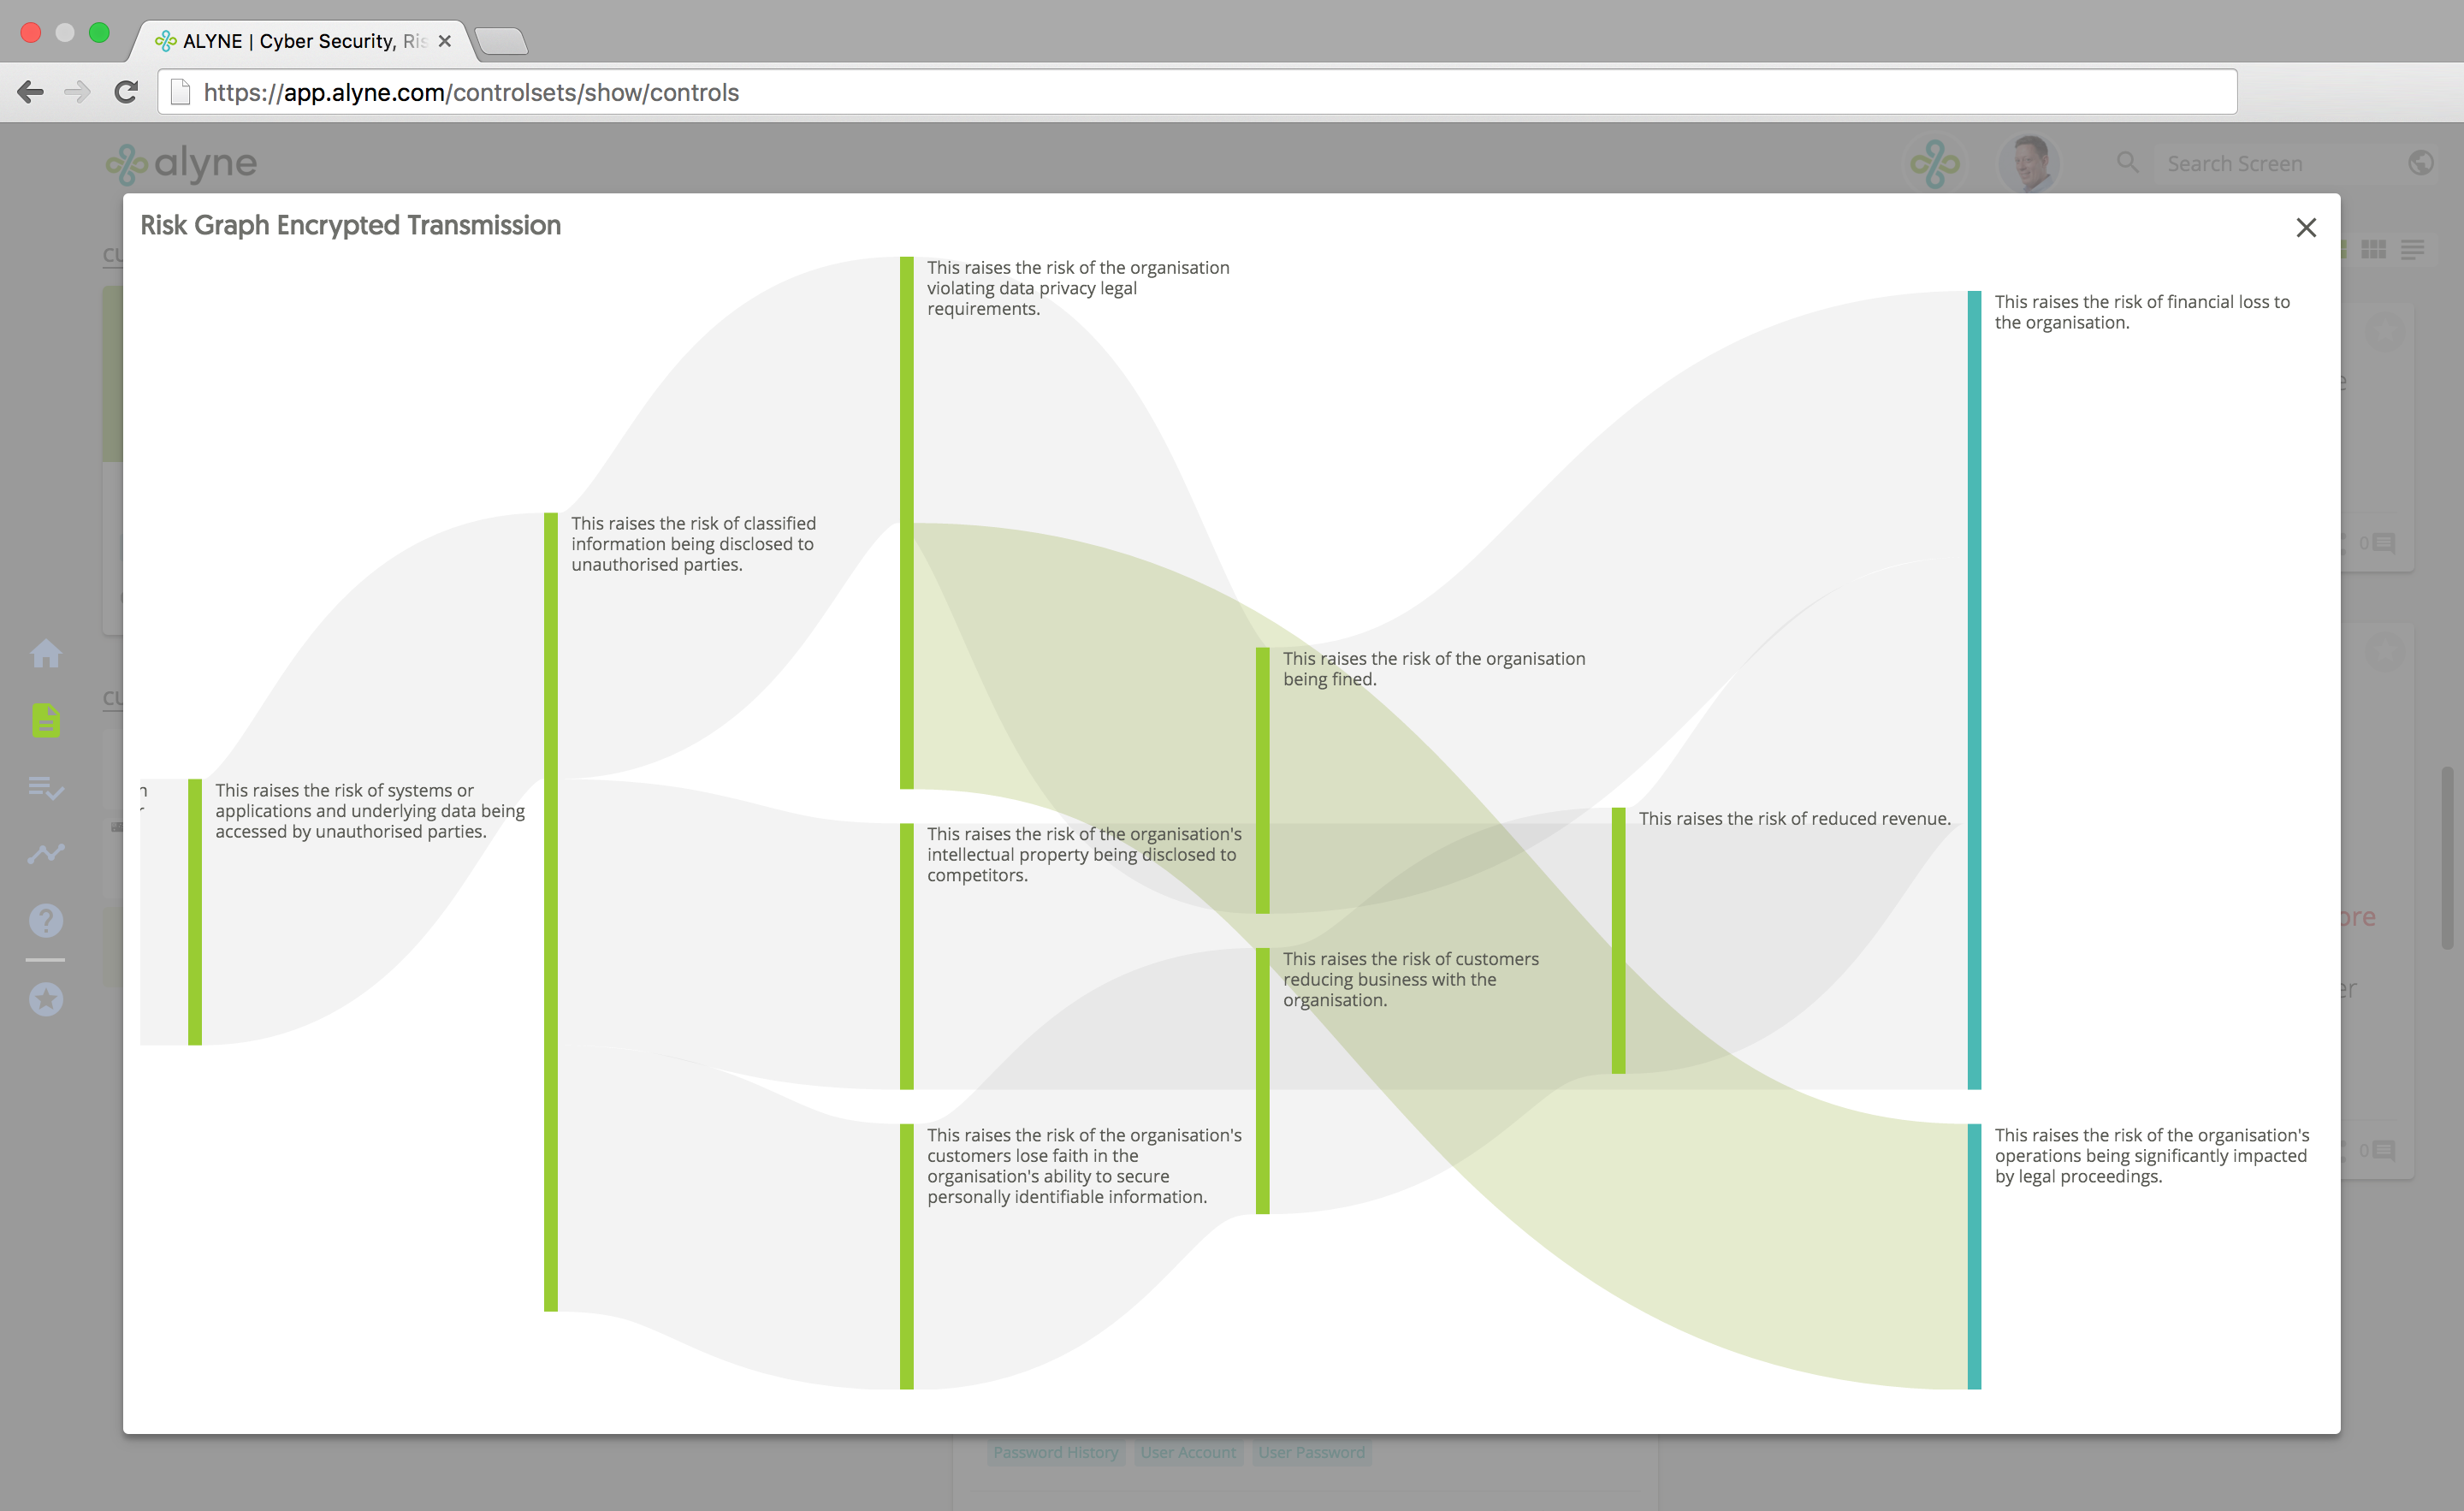This screenshot has height=1511, width=2464.
Task: Click the reduced revenue risk node
Action: coord(1618,940)
